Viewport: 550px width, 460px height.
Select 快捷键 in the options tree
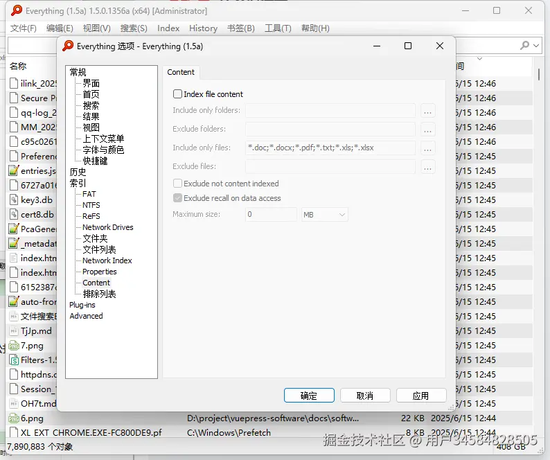coord(96,161)
